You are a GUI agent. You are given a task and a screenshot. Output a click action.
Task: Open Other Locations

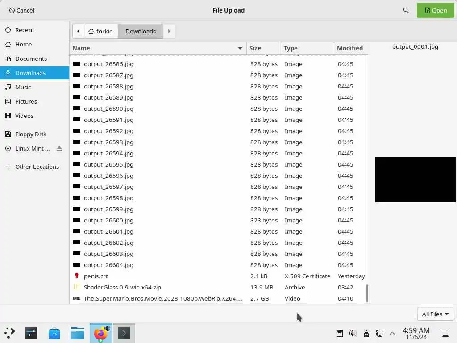click(x=35, y=167)
